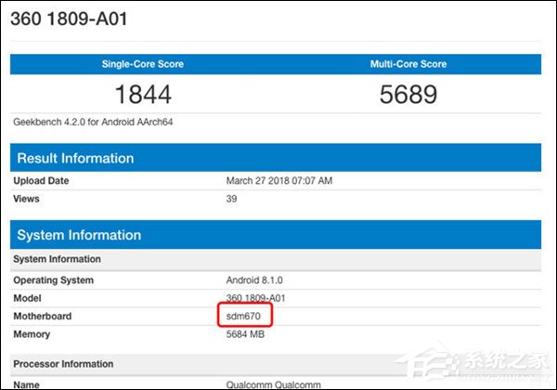Click the Result Information section header
This screenshot has width=557, height=390.
pyautogui.click(x=276, y=158)
